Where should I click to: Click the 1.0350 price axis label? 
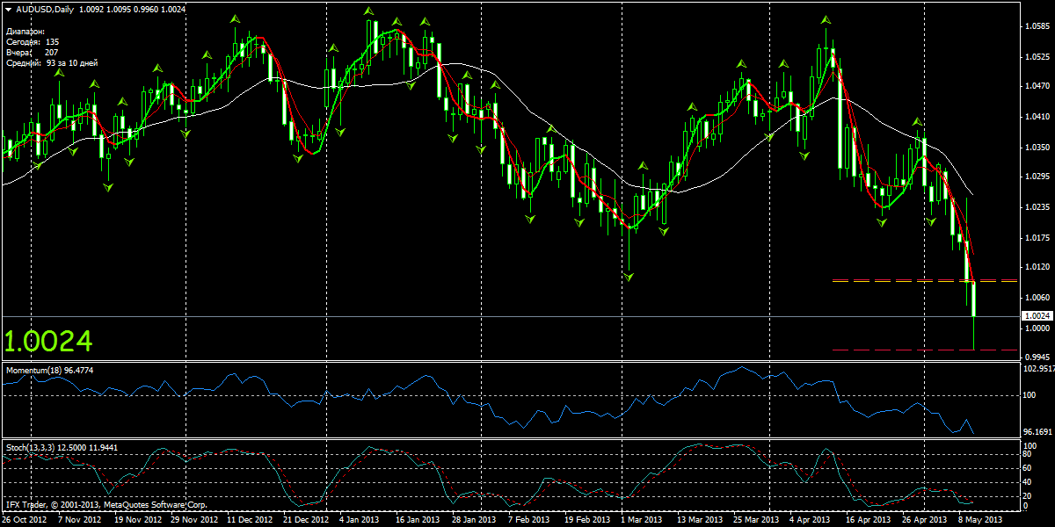pos(1037,148)
